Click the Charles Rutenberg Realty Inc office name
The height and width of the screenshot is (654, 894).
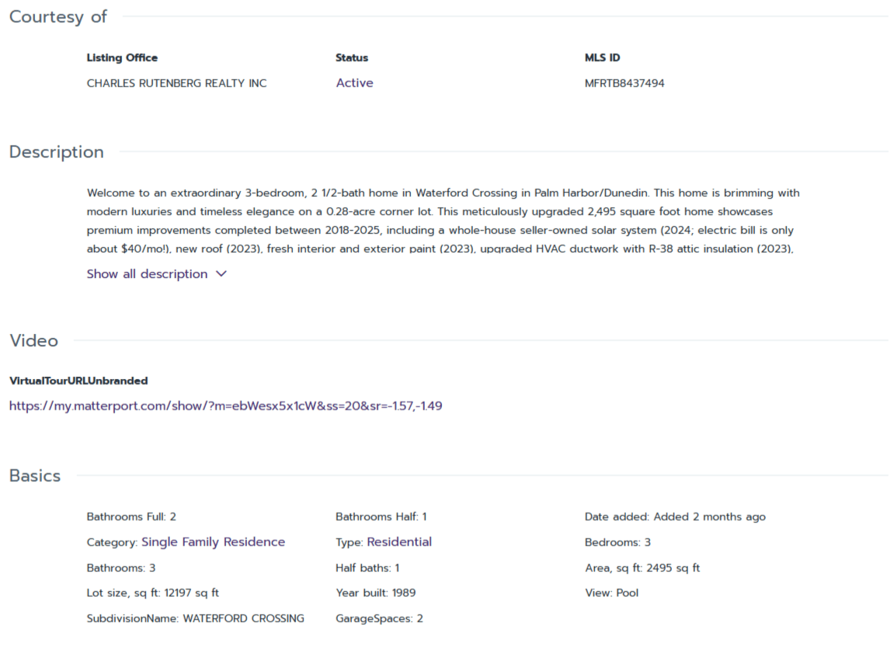(x=176, y=83)
